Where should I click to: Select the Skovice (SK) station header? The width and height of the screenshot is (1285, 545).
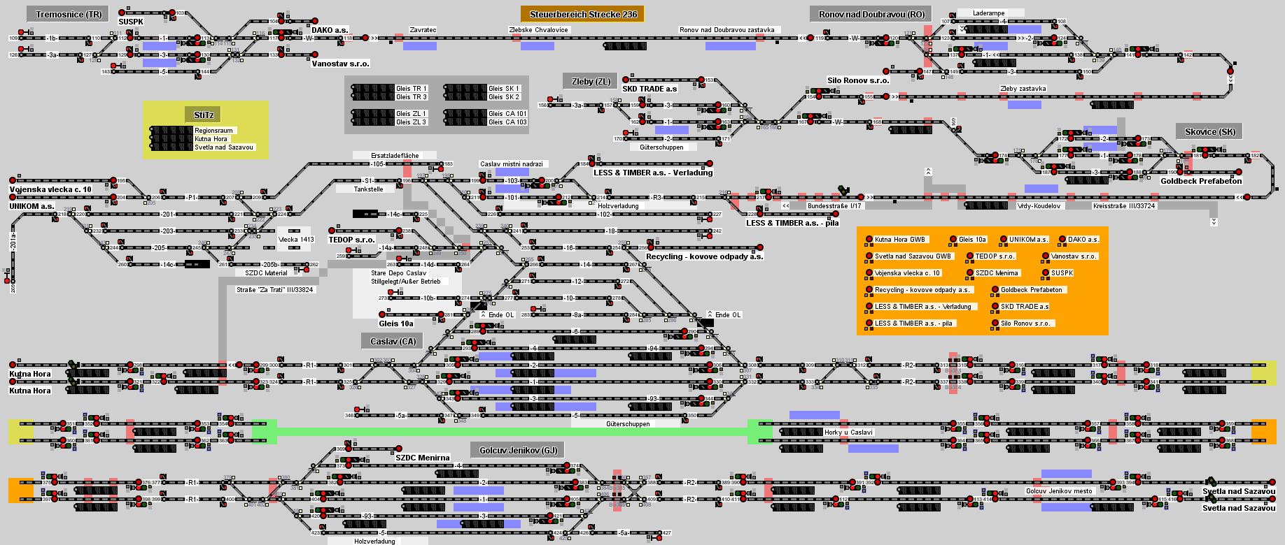tap(1209, 131)
